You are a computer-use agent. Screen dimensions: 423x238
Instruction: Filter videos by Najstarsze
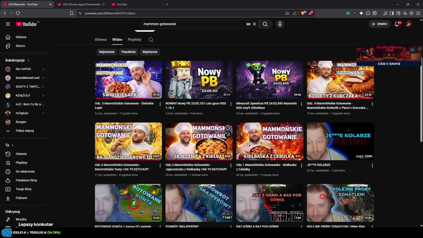point(150,52)
